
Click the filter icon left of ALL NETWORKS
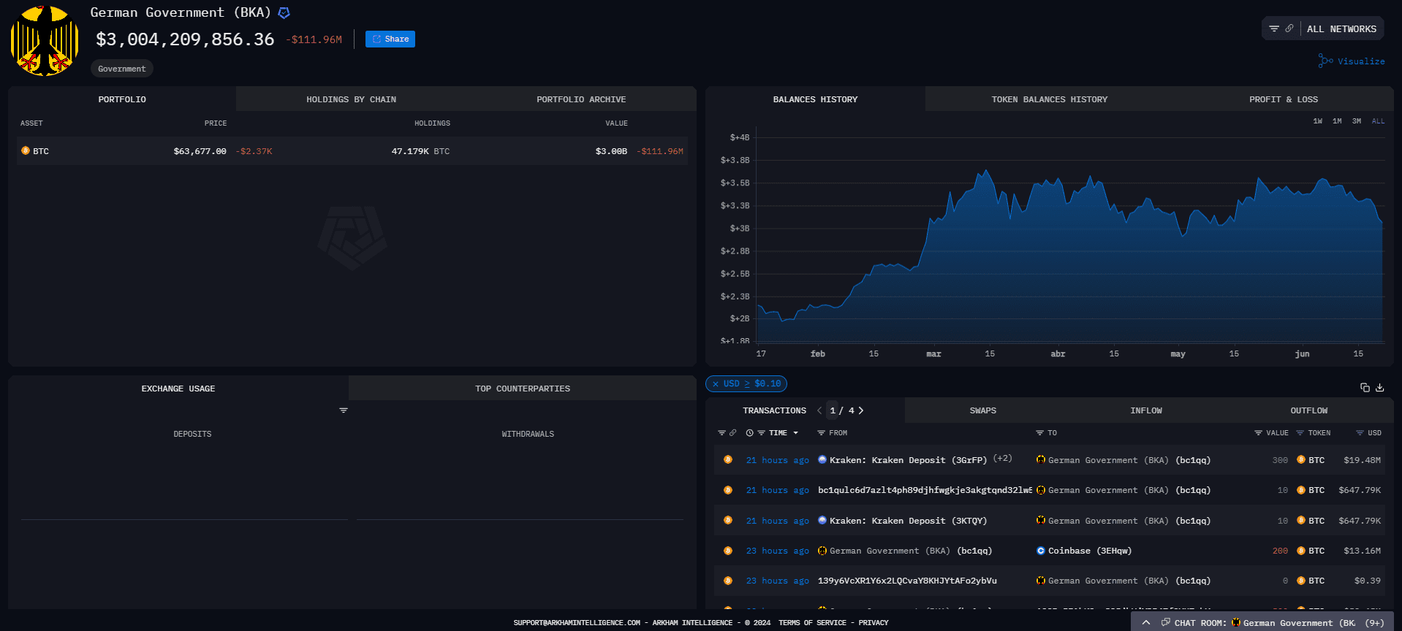pyautogui.click(x=1274, y=28)
